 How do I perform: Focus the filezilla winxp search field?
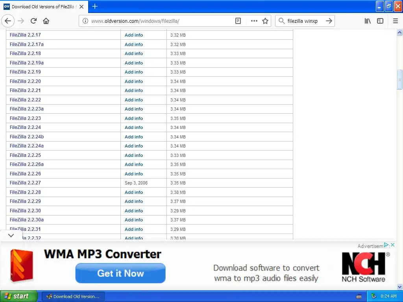tap(305, 21)
